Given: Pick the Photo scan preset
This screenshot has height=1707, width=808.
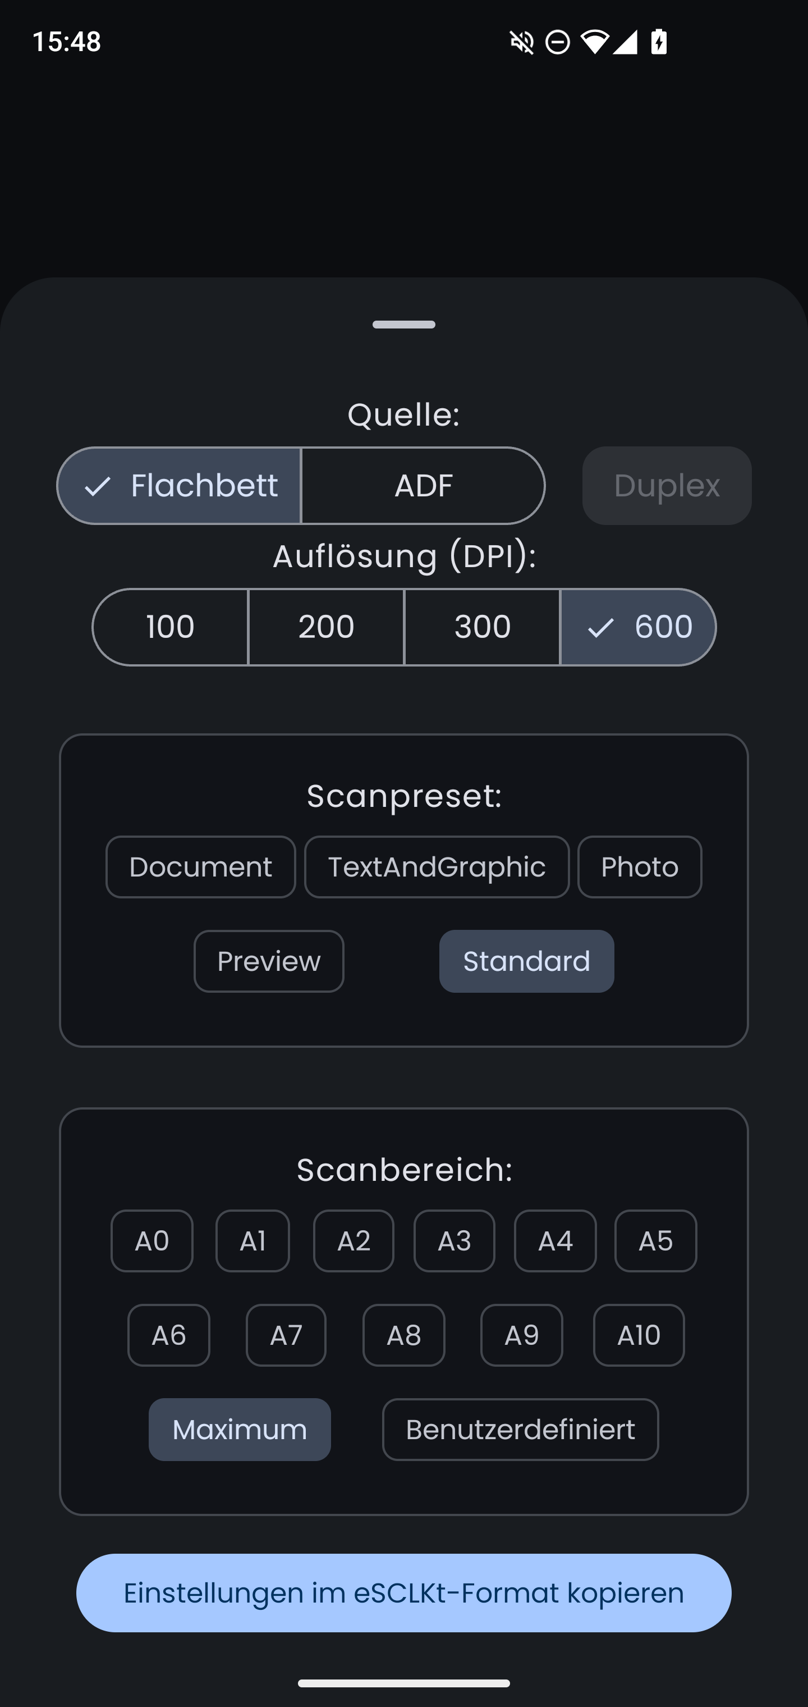Looking at the screenshot, I should [x=639, y=867].
